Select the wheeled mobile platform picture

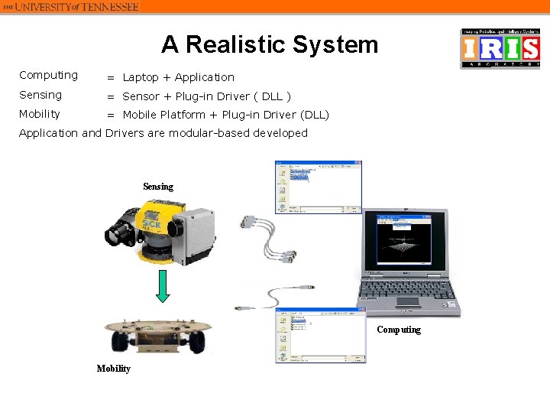[x=158, y=336]
